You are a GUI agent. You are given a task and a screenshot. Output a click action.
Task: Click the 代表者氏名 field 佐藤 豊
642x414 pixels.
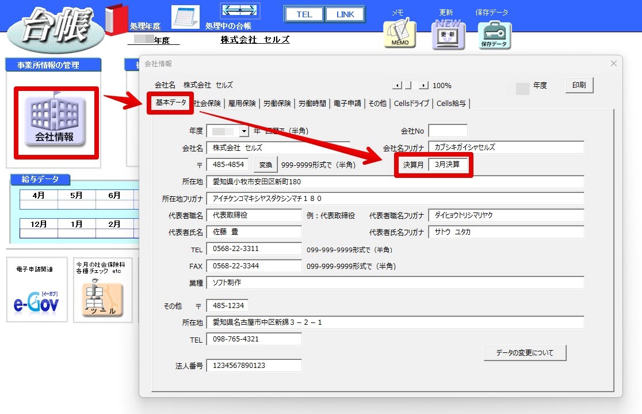pos(254,232)
